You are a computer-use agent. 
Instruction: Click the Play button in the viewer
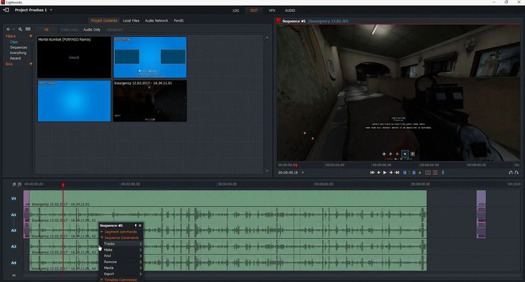pos(385,173)
